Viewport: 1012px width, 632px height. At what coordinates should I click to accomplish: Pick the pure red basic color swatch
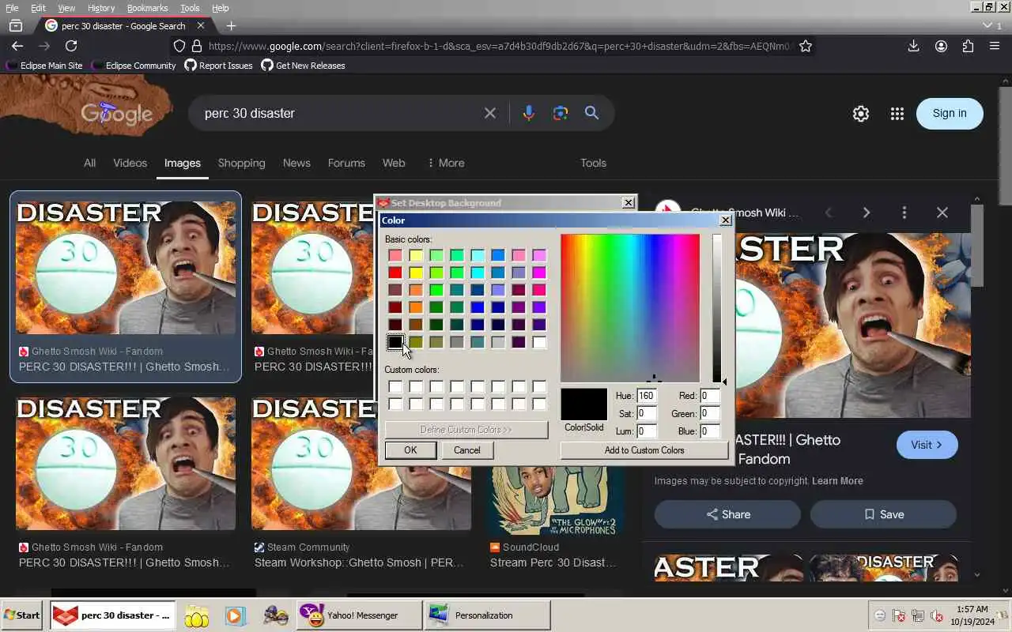(x=395, y=273)
